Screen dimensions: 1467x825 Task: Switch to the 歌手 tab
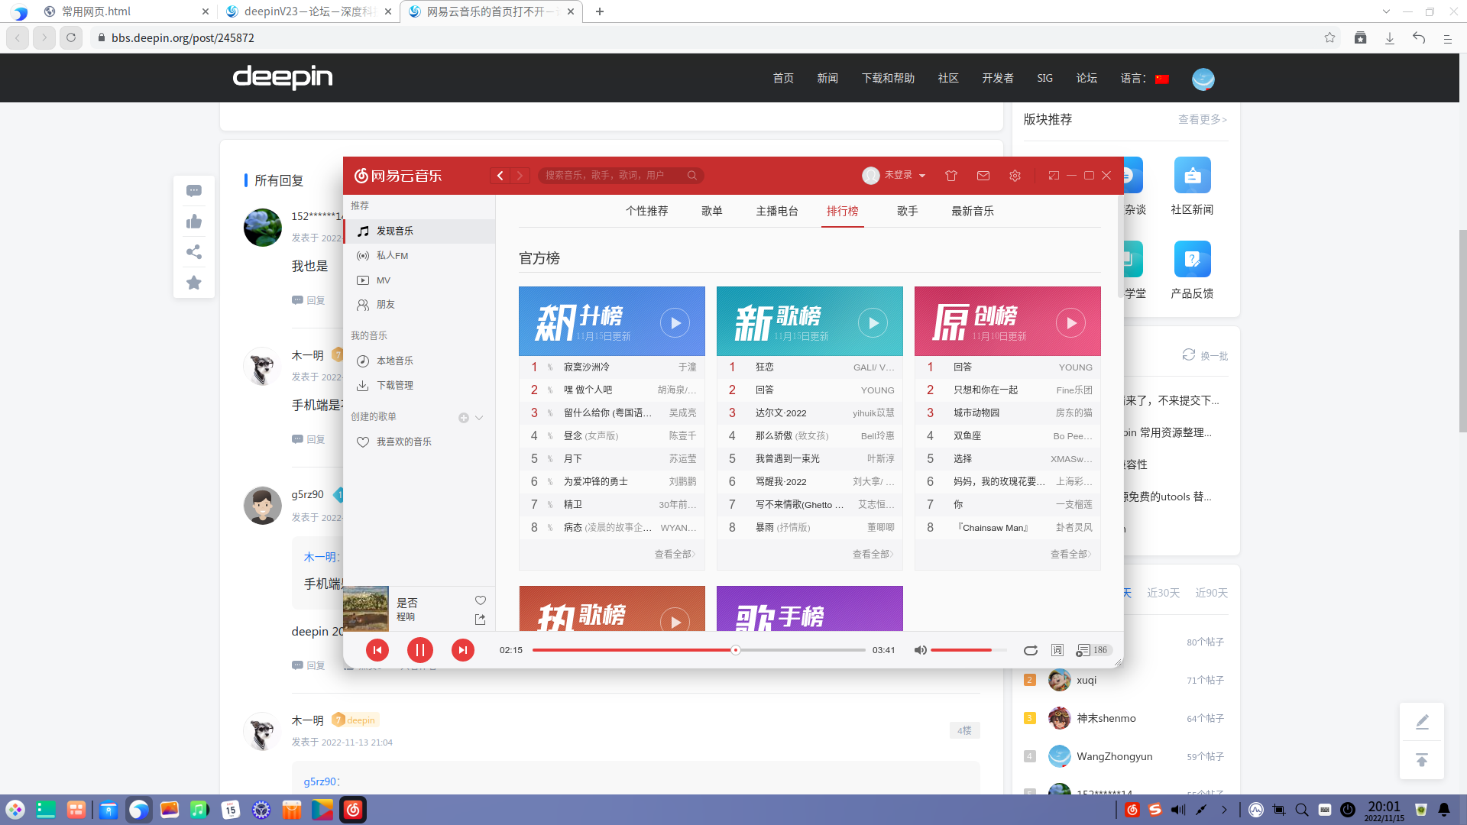point(907,211)
